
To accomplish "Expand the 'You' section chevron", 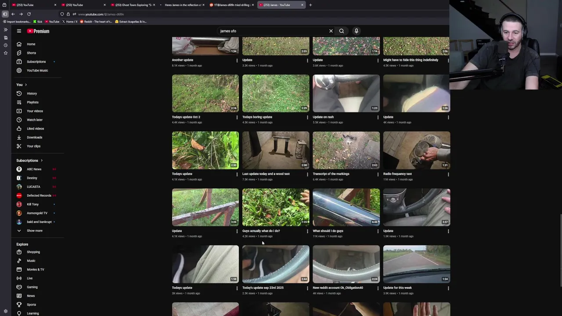I will [26, 85].
